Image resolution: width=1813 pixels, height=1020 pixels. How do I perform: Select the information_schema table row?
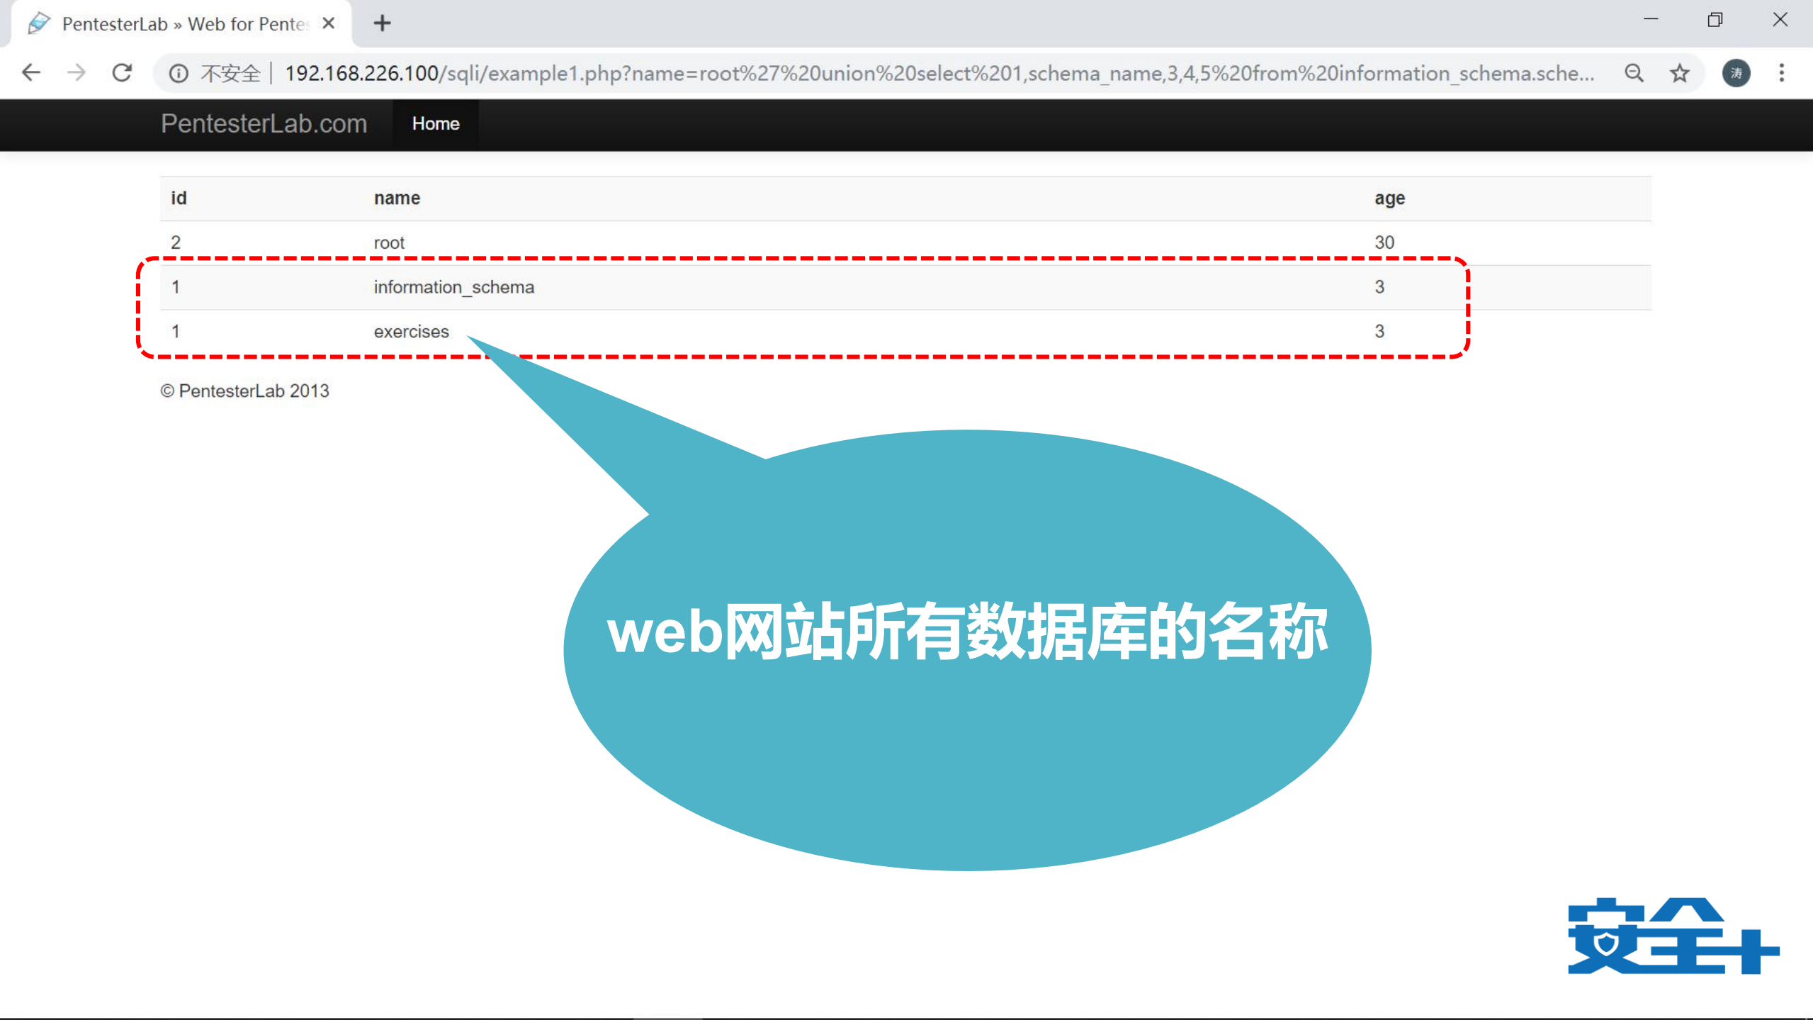[x=453, y=286]
